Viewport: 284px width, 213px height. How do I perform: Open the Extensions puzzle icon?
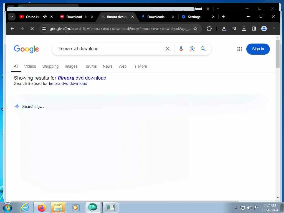209,29
